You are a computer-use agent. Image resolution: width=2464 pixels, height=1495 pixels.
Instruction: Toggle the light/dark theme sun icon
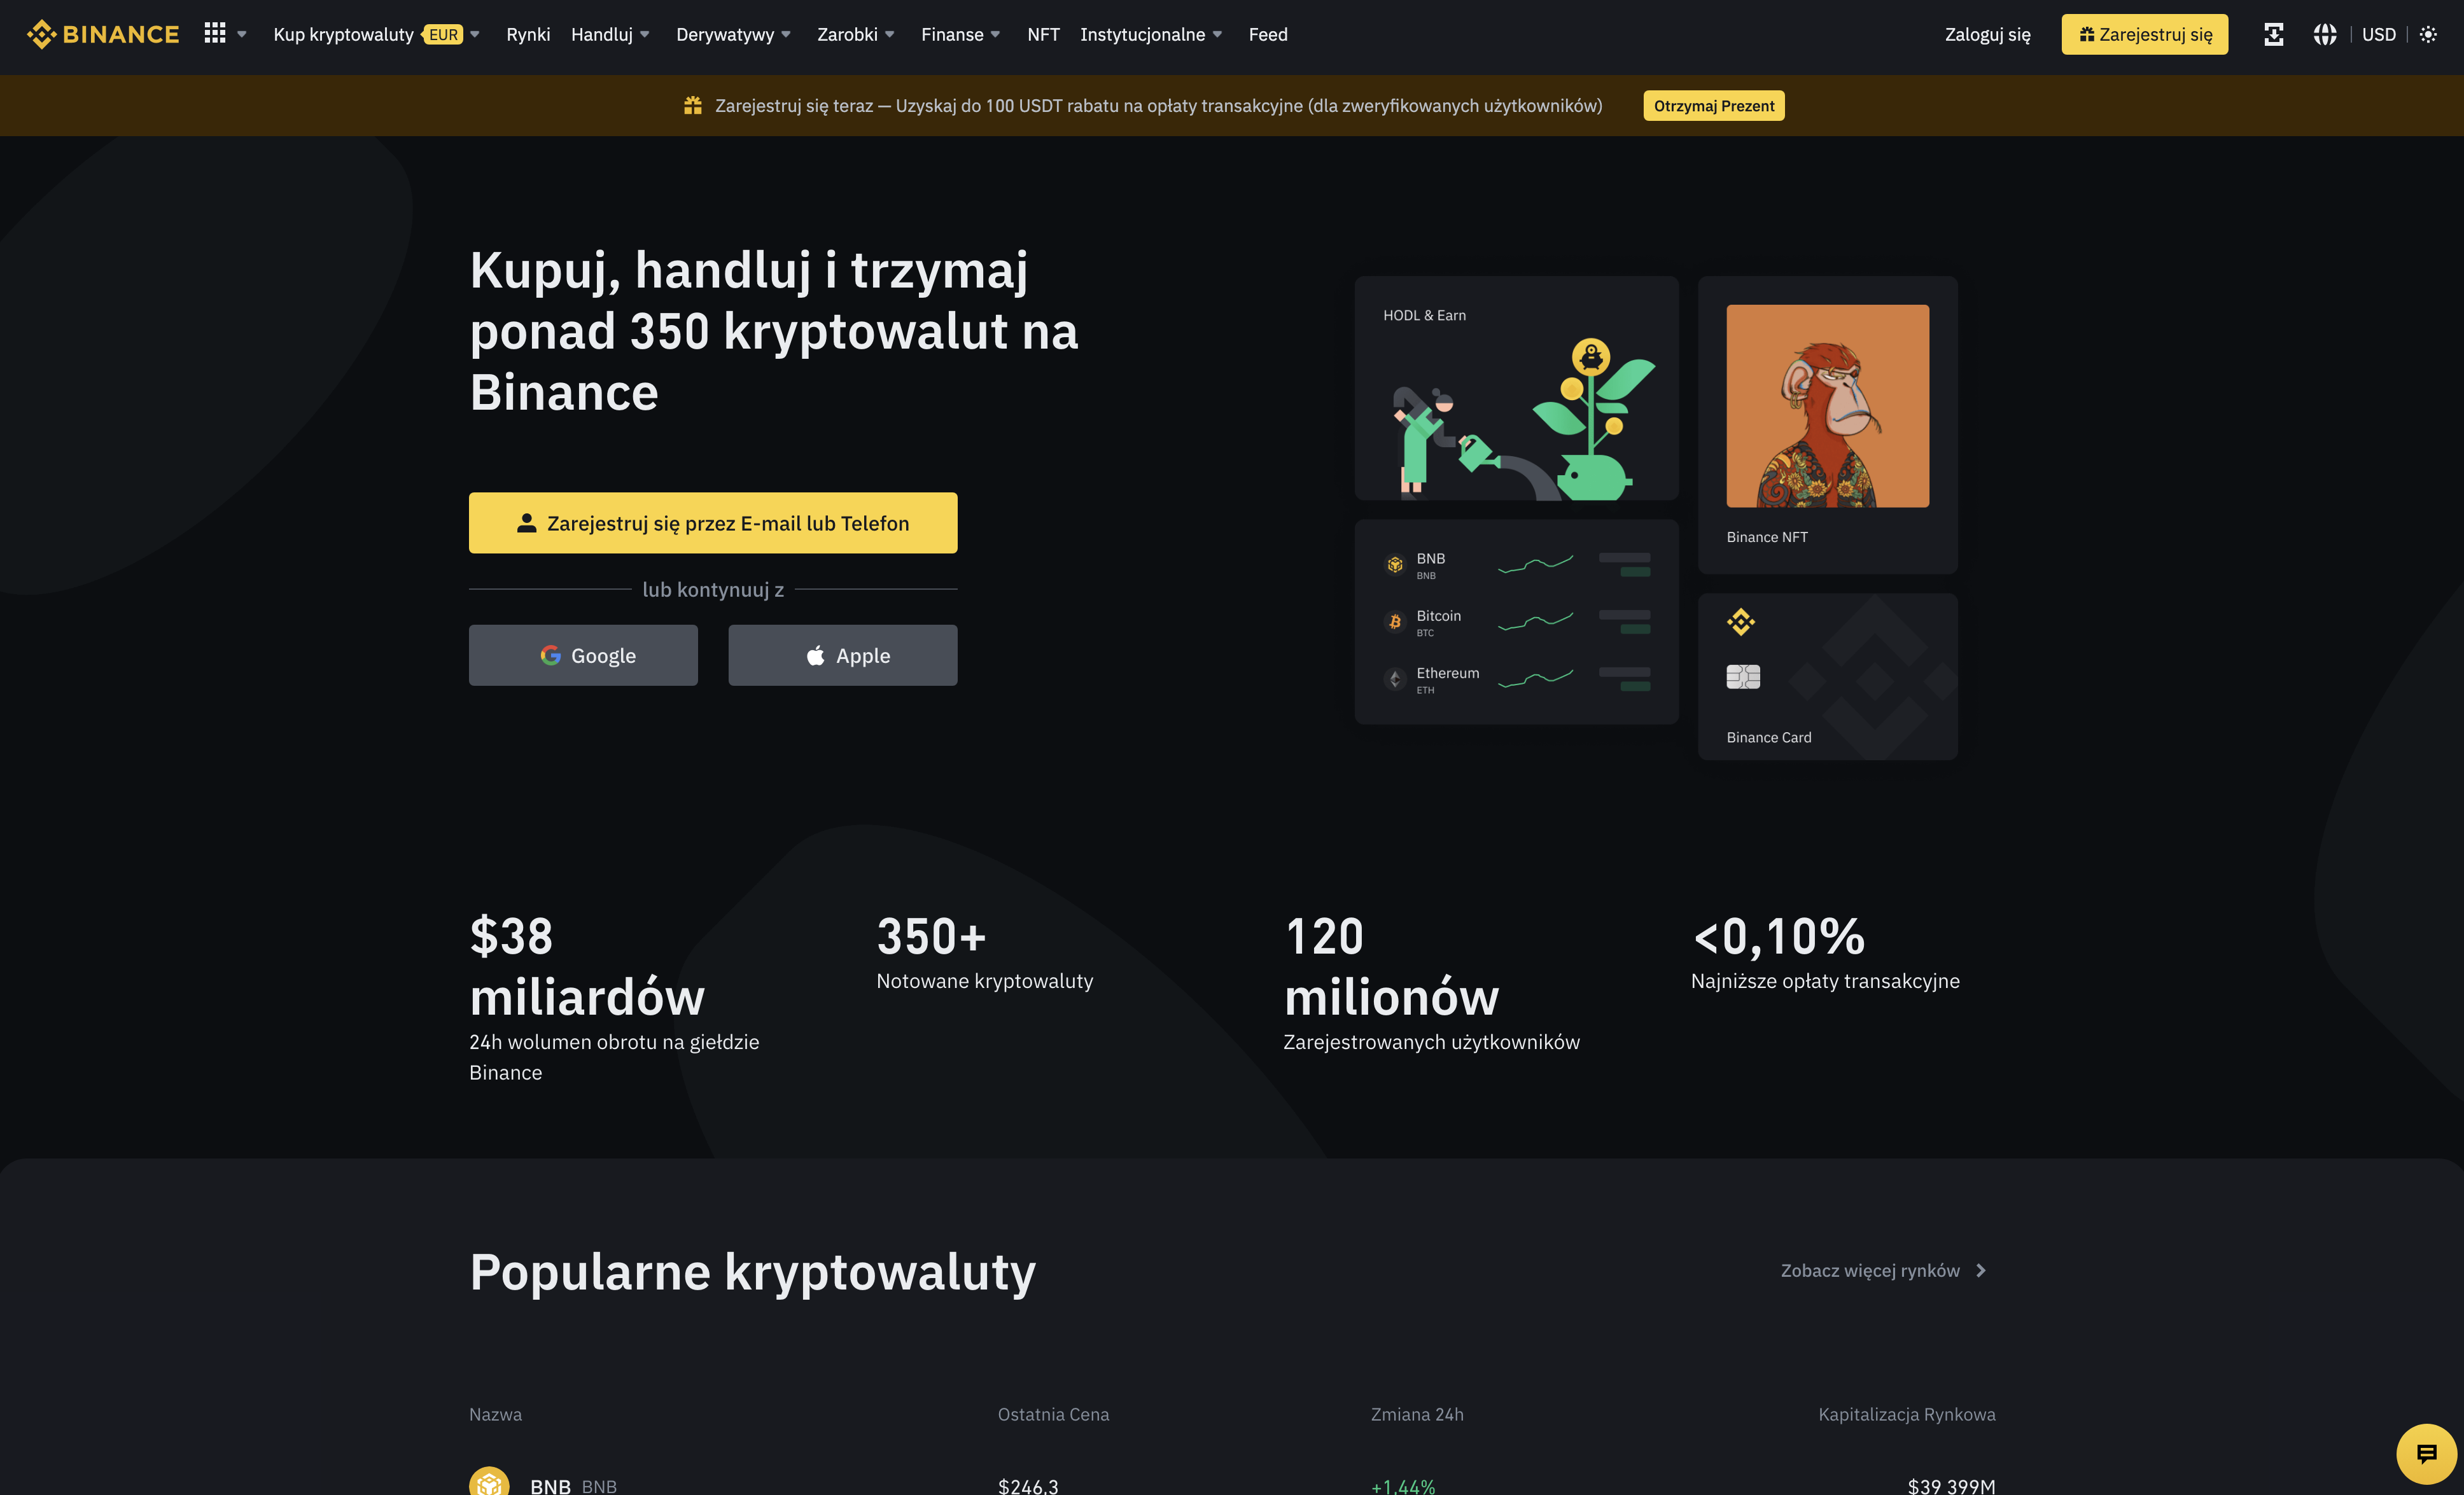click(2428, 34)
